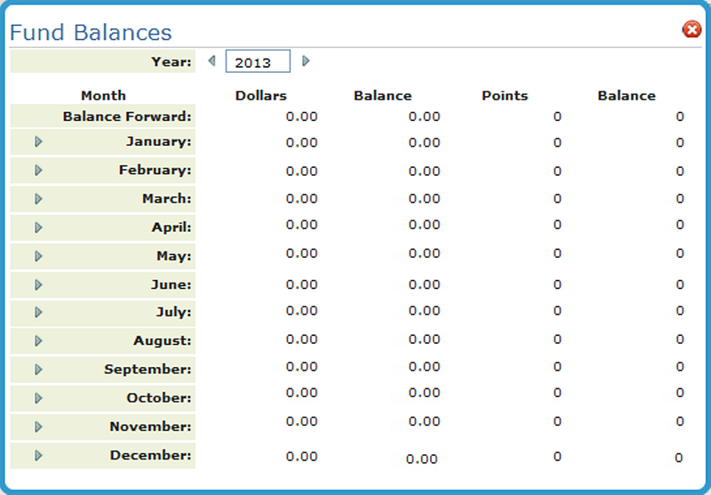711x495 pixels.
Task: Click the Year input field showing 2013
Action: [x=258, y=61]
